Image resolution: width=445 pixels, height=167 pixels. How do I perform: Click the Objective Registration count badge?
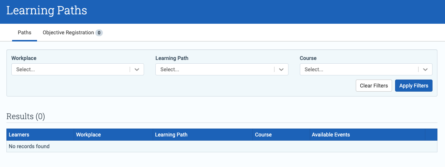99,33
